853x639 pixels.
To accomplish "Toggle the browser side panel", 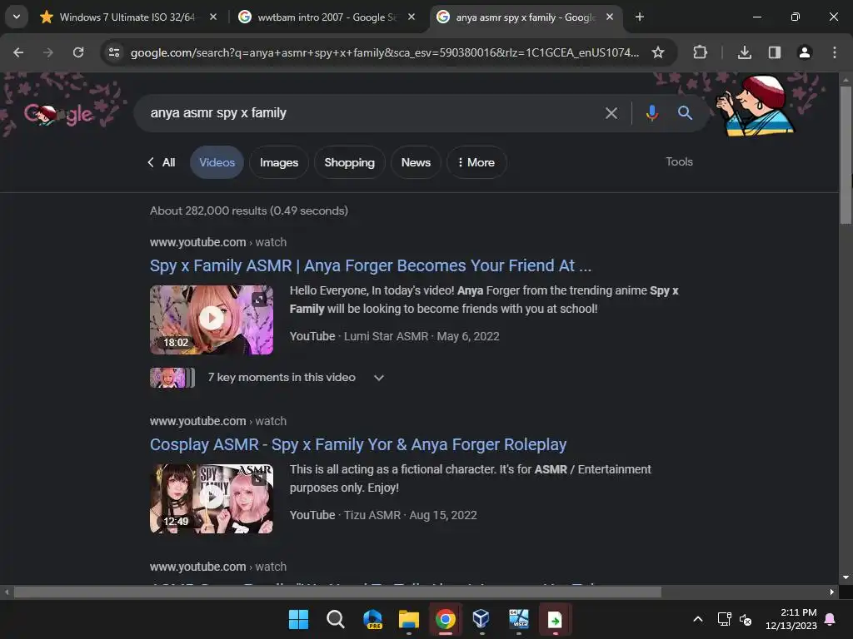I will (775, 52).
